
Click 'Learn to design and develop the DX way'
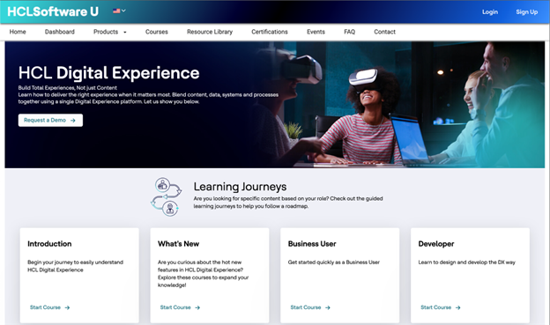pyautogui.click(x=466, y=262)
